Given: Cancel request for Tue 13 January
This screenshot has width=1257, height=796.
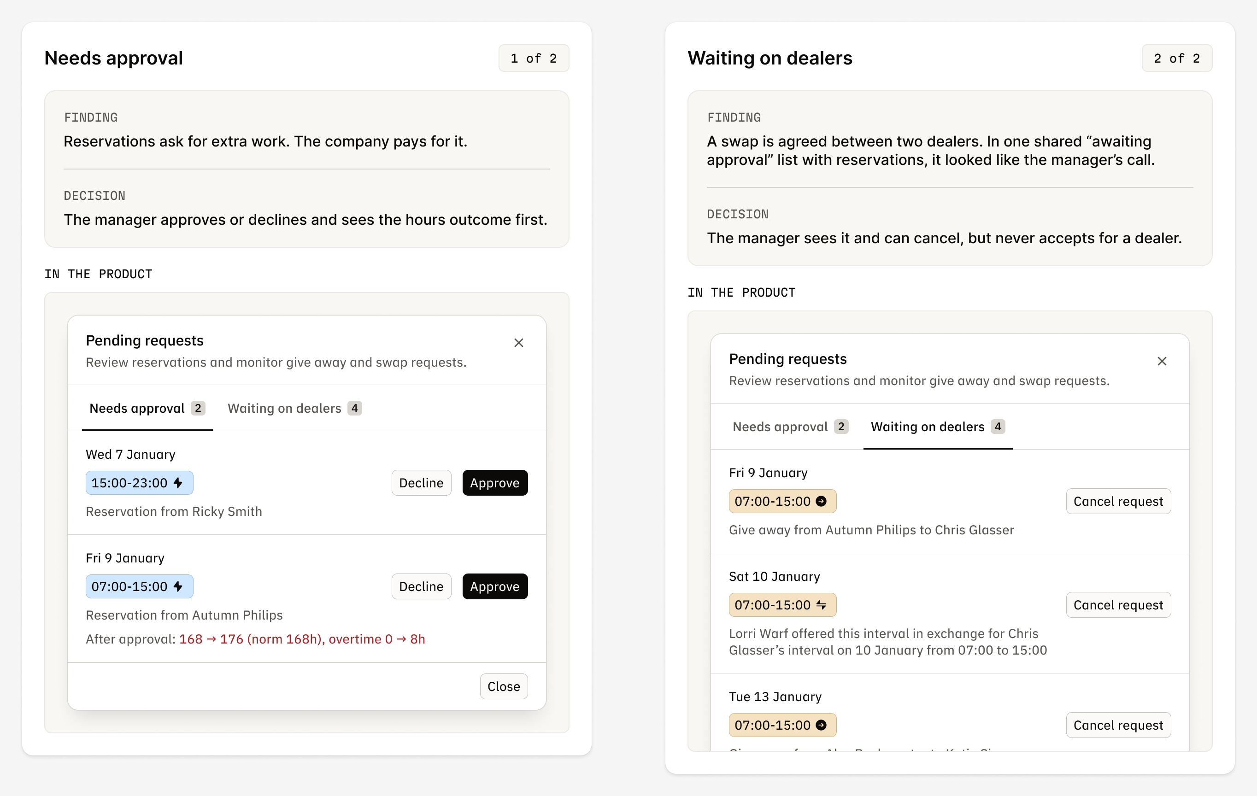Looking at the screenshot, I should point(1118,725).
